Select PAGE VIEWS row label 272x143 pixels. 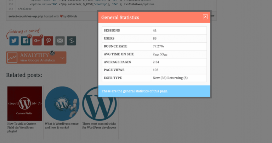pos(114,70)
